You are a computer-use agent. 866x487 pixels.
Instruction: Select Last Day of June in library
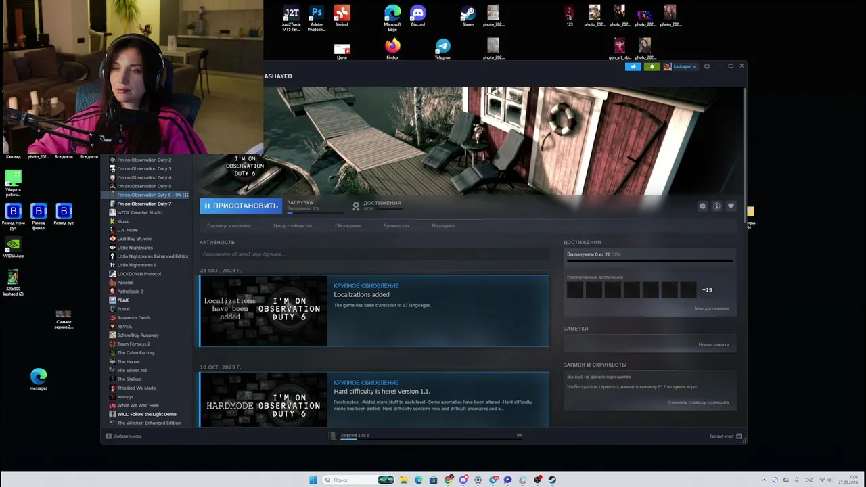coord(134,239)
